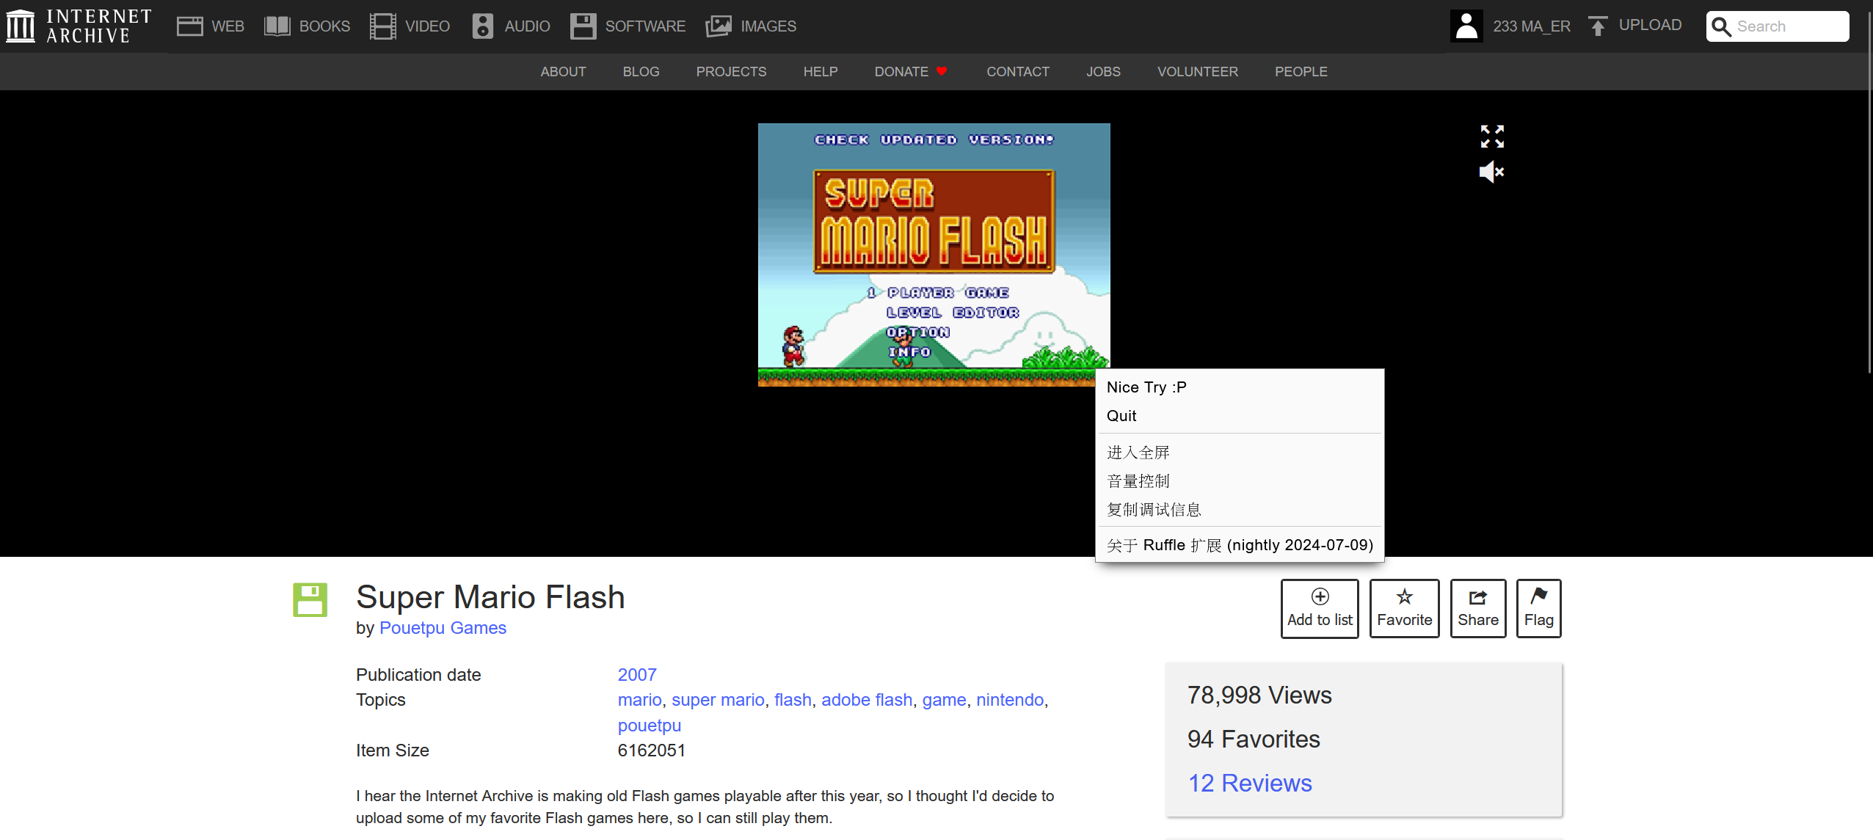Select 'Nice Try :P' in context menu
1873x840 pixels.
point(1239,387)
